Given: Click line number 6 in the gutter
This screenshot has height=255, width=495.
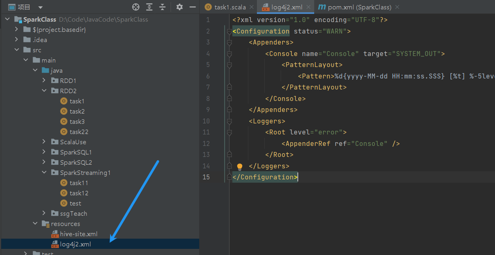Looking at the screenshot, I should click(x=208, y=76).
